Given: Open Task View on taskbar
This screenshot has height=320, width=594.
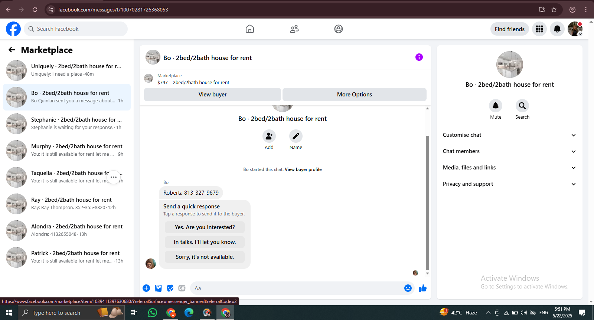Looking at the screenshot, I should coord(134,313).
